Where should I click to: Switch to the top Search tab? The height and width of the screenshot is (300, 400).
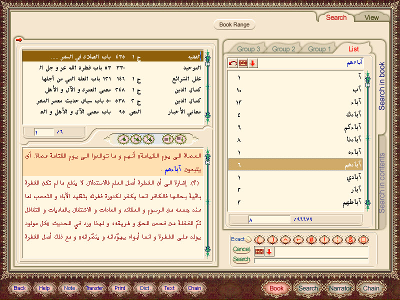click(336, 17)
